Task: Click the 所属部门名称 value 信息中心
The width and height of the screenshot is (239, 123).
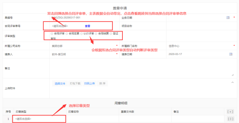Action: pyautogui.click(x=174, y=46)
